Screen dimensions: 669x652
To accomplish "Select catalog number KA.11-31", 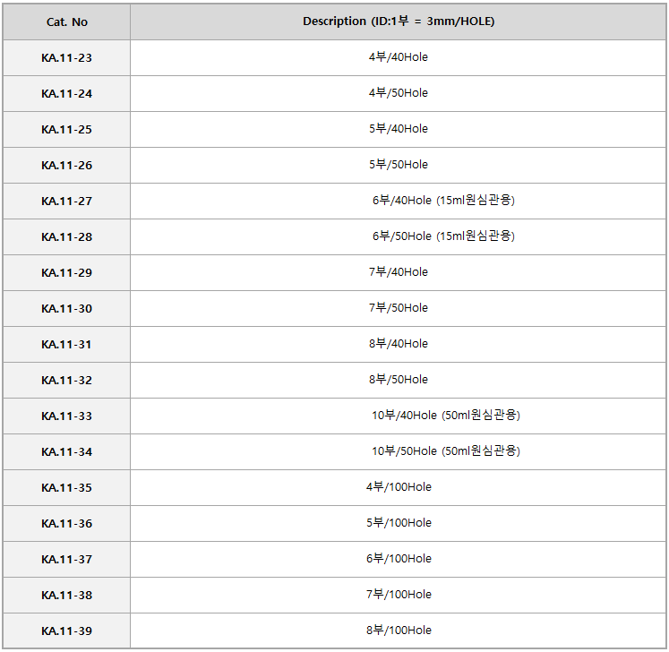I will tap(66, 345).
